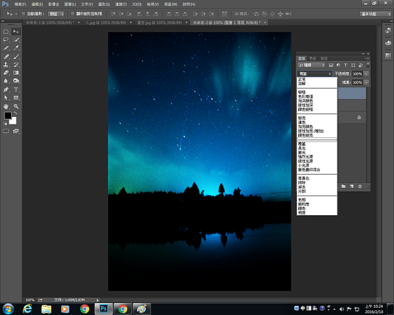Click the black foreground color swatch
This screenshot has height=315, width=394.
pyautogui.click(x=8, y=115)
